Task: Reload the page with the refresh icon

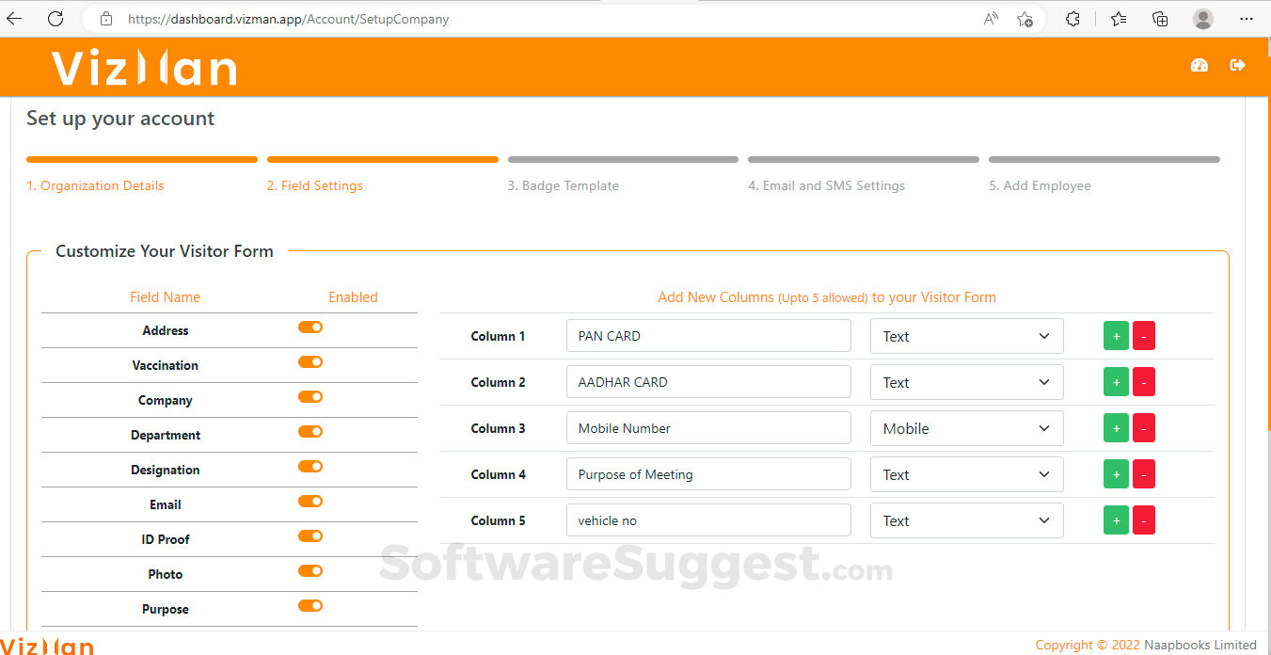Action: pyautogui.click(x=56, y=19)
